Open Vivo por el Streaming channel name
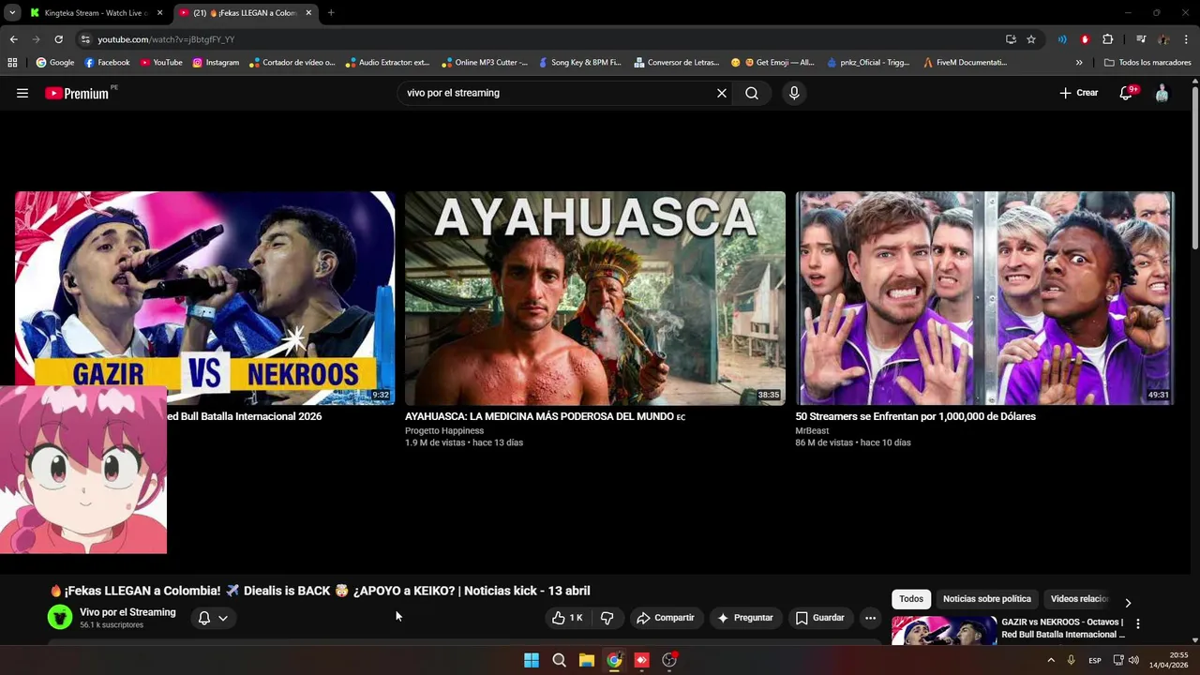Image resolution: width=1200 pixels, height=675 pixels. [127, 612]
